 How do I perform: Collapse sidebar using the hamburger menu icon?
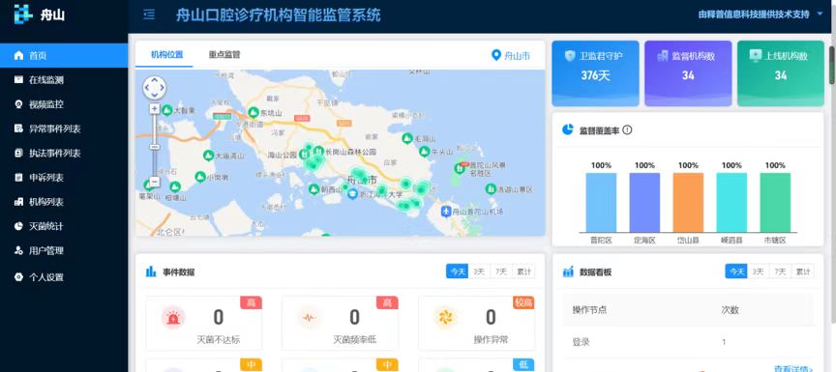(x=149, y=14)
